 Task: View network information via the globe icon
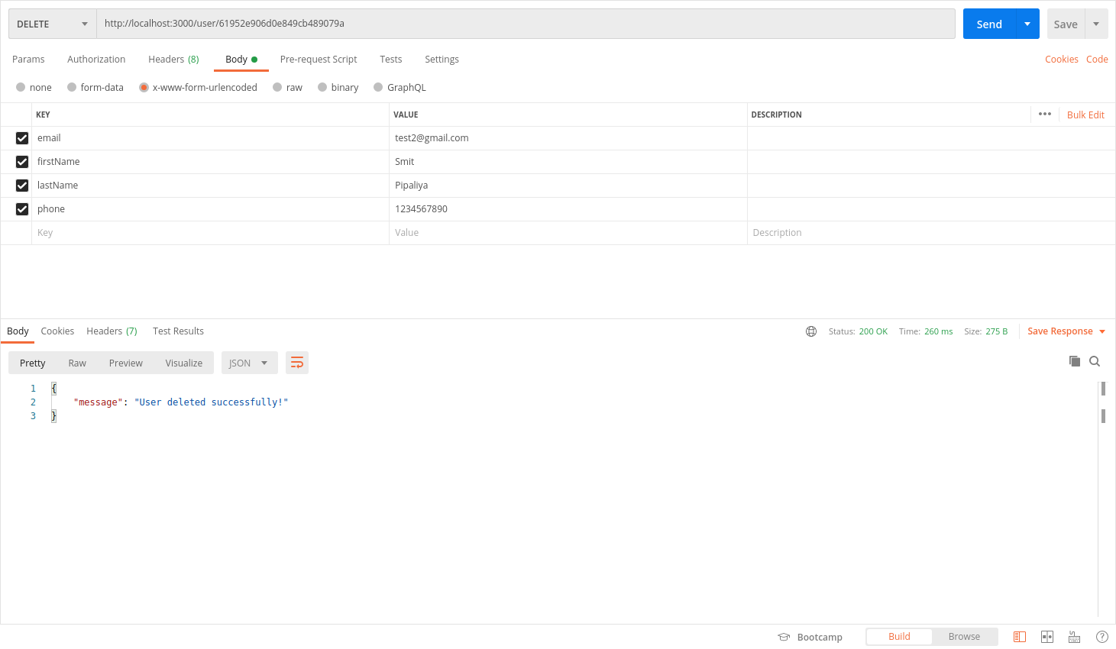click(x=810, y=331)
